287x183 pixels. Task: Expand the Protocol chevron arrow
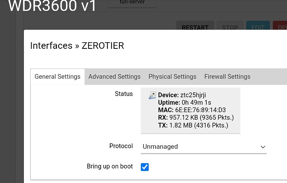pyautogui.click(x=263, y=147)
